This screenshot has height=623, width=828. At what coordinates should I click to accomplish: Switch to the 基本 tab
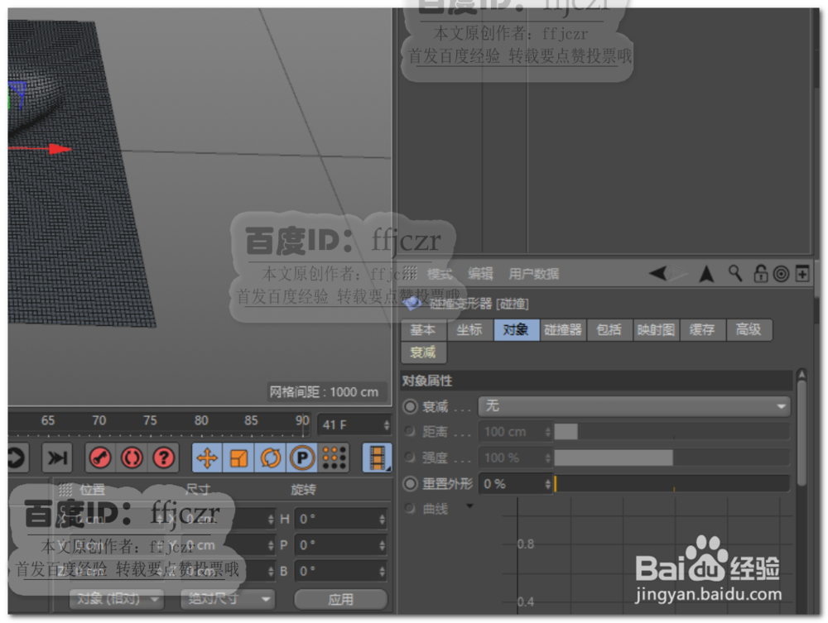click(423, 329)
